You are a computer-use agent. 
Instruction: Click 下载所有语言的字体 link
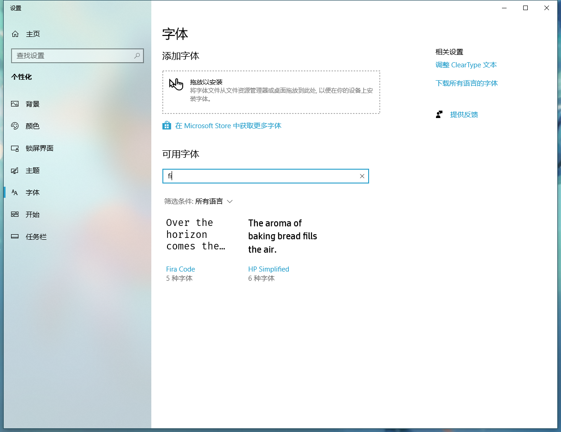(x=467, y=83)
